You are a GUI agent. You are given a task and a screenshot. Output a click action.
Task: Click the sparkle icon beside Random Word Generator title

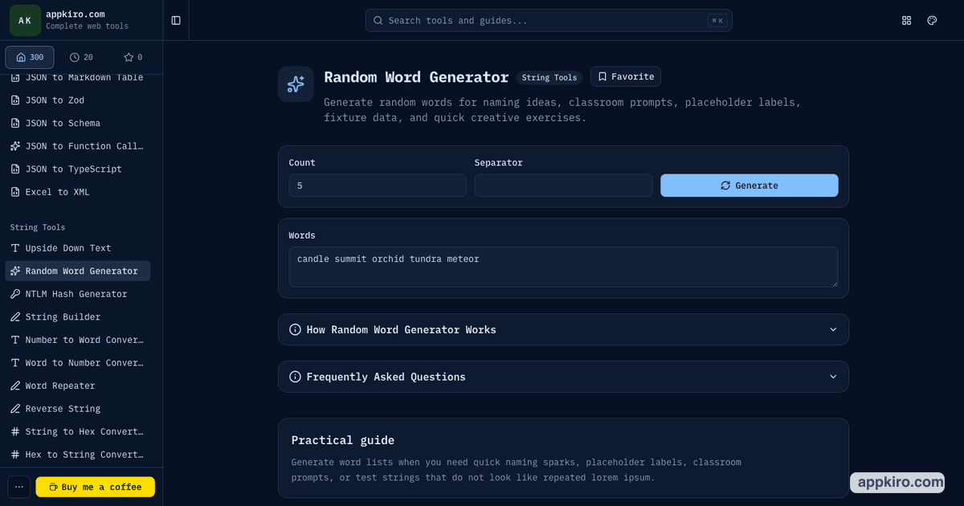tap(296, 84)
